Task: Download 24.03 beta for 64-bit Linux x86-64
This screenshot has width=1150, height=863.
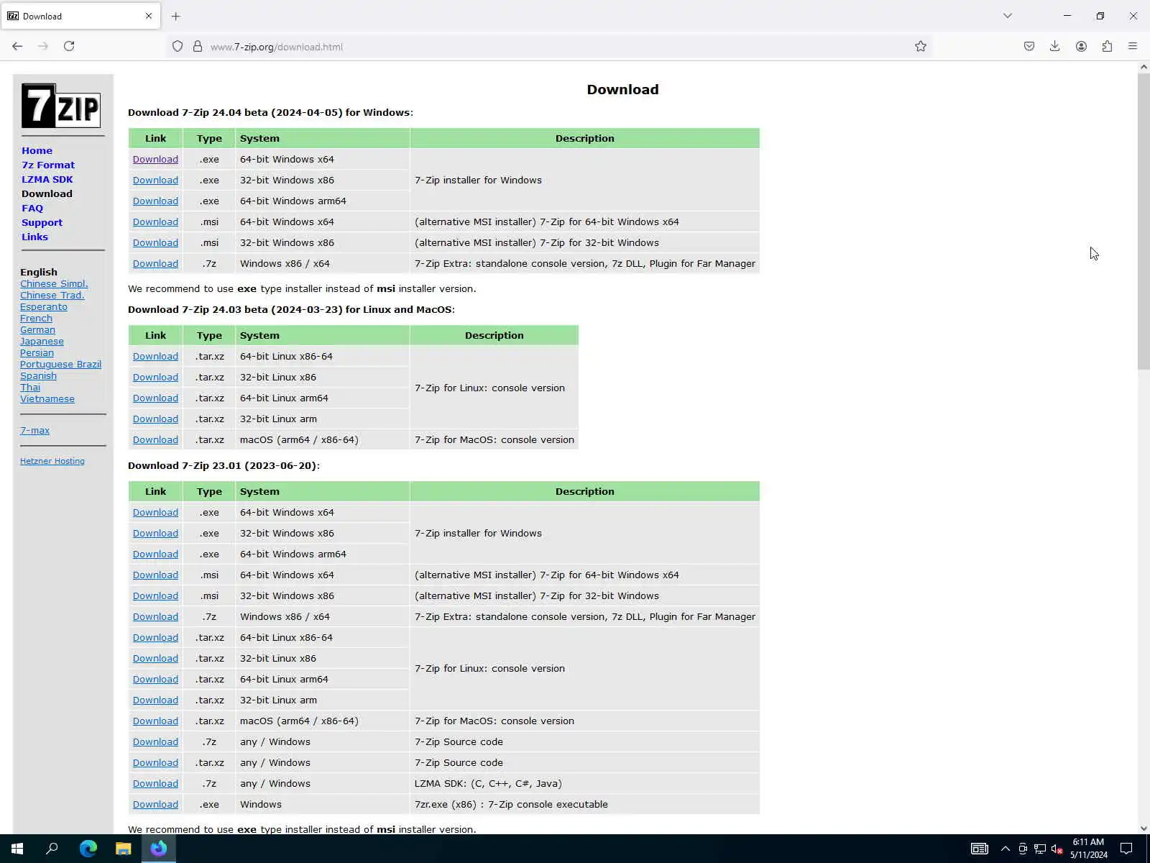Action: click(155, 356)
